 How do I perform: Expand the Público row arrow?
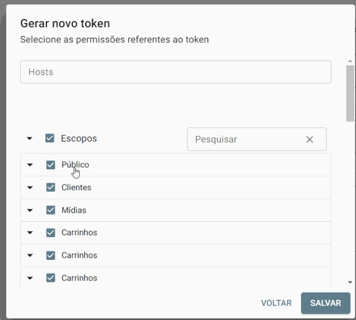[30, 165]
